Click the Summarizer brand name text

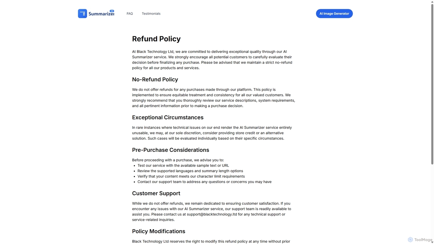pos(101,14)
